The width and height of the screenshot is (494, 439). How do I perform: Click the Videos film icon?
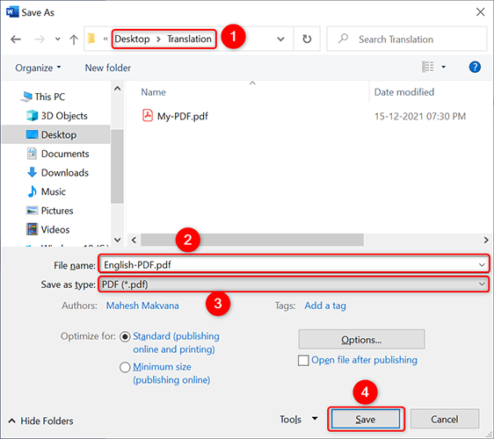[32, 229]
